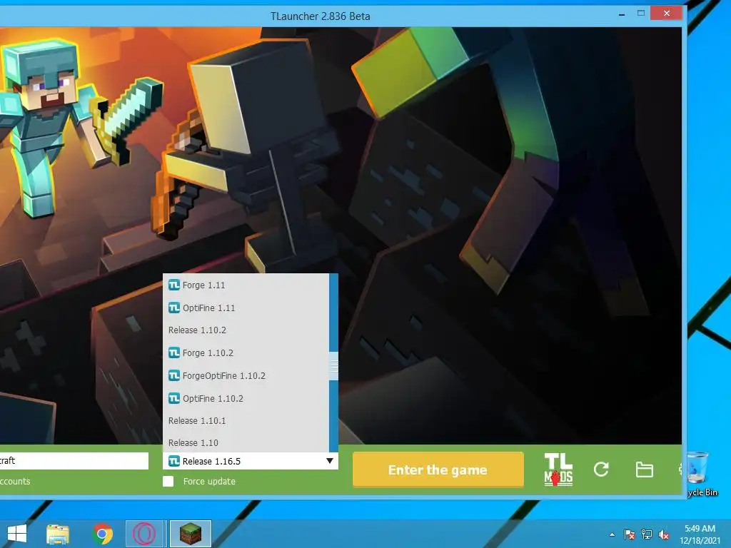Open the taskbar clock showing 5:49 AM
This screenshot has width=731, height=548.
coord(700,534)
